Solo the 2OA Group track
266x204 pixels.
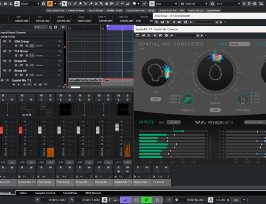point(10,41)
